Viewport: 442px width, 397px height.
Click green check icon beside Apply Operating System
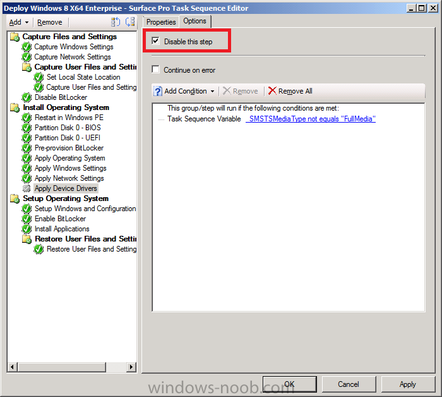(27, 158)
